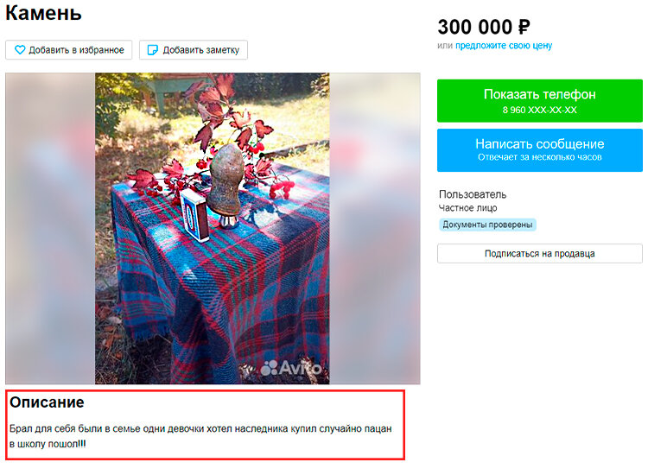Click the blurred right side of gallery
648x475 pixels.
[375, 228]
